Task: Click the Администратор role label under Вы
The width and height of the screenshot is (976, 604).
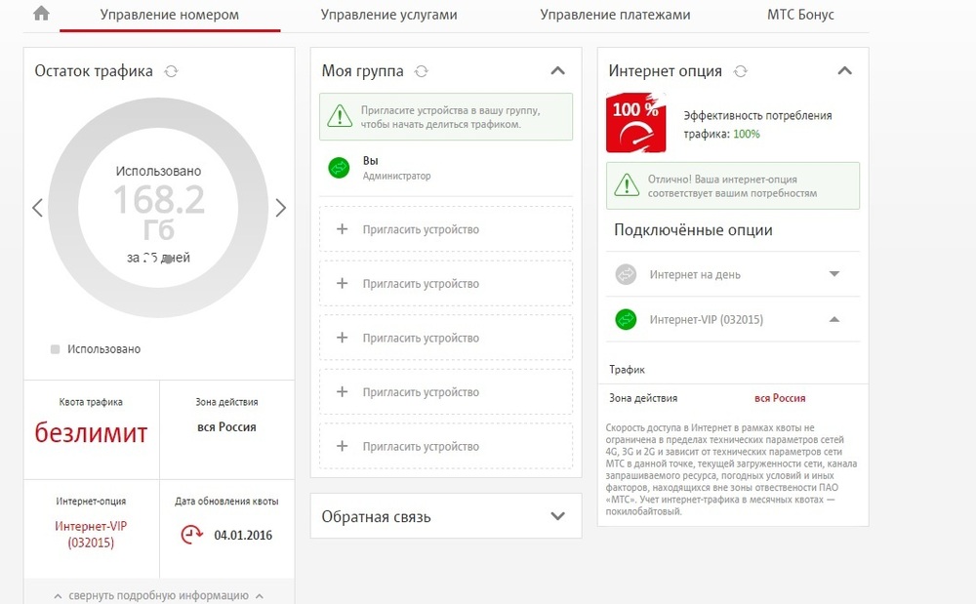Action: tap(396, 176)
